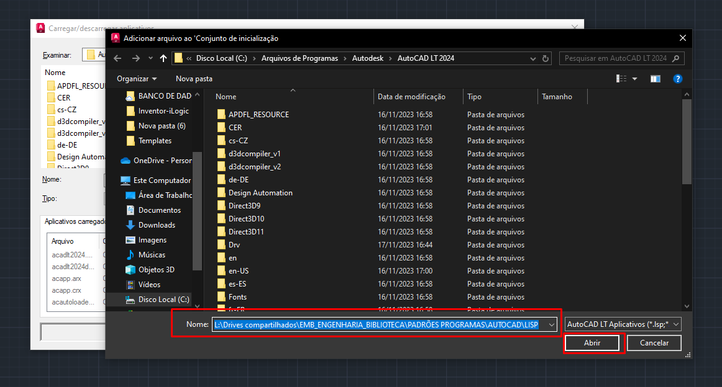The image size is (722, 387).
Task: Expand the recent locations dropdown arrow
Action: point(150,59)
